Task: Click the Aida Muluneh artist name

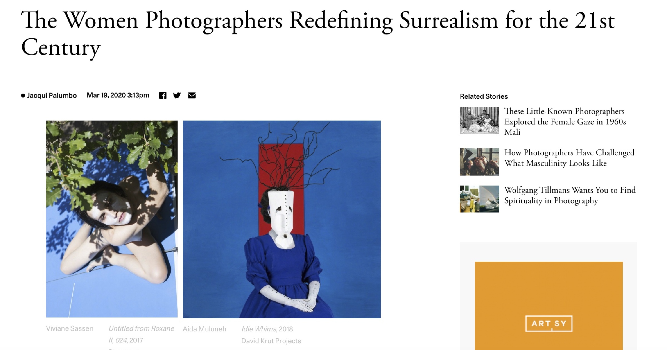Action: click(205, 329)
